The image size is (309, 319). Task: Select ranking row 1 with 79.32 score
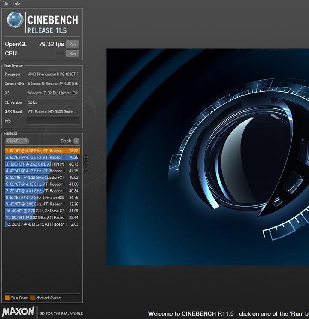[42, 151]
